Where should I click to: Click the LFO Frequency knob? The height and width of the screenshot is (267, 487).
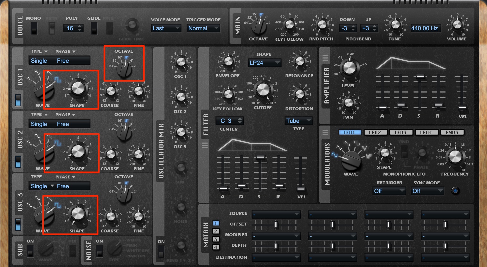click(x=455, y=156)
